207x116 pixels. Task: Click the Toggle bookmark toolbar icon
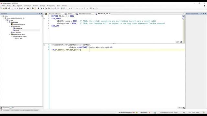pos(38,8)
